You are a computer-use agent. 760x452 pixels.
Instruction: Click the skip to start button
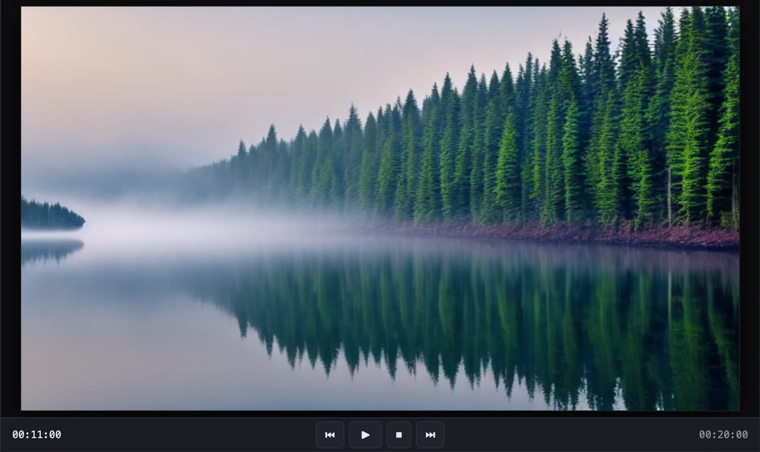click(x=330, y=435)
